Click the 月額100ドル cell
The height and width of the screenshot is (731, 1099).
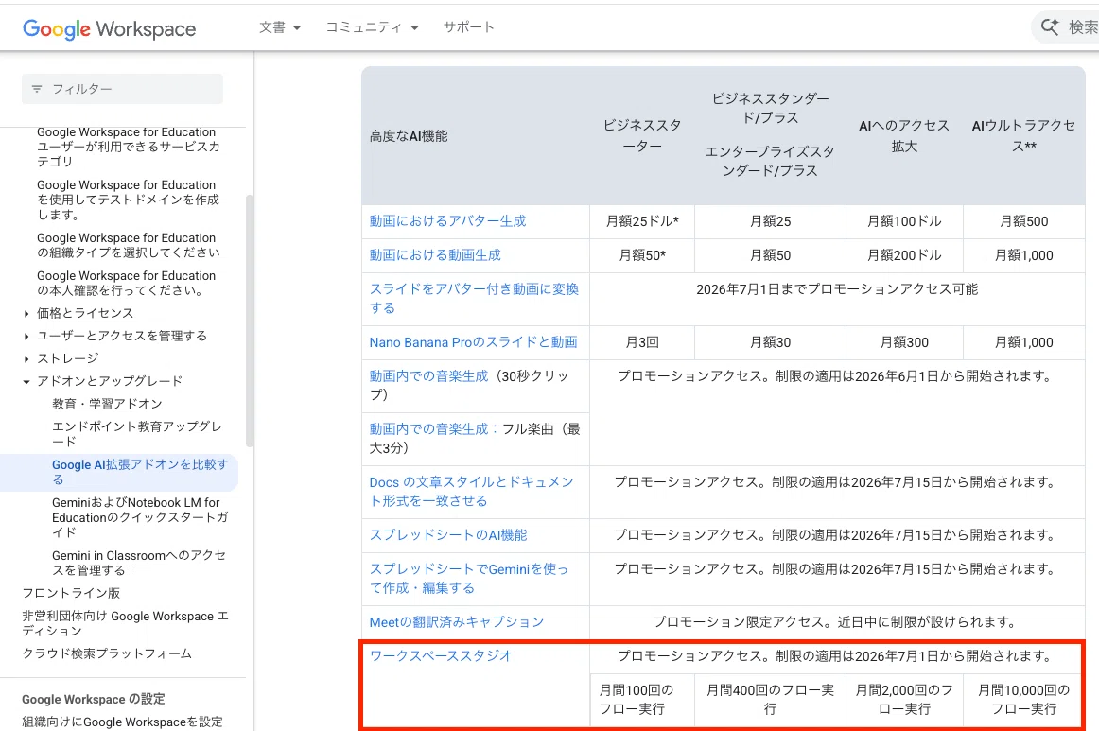(x=904, y=220)
